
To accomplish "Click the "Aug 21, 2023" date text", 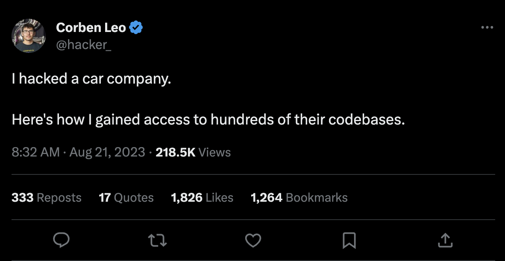I will (x=107, y=152).
